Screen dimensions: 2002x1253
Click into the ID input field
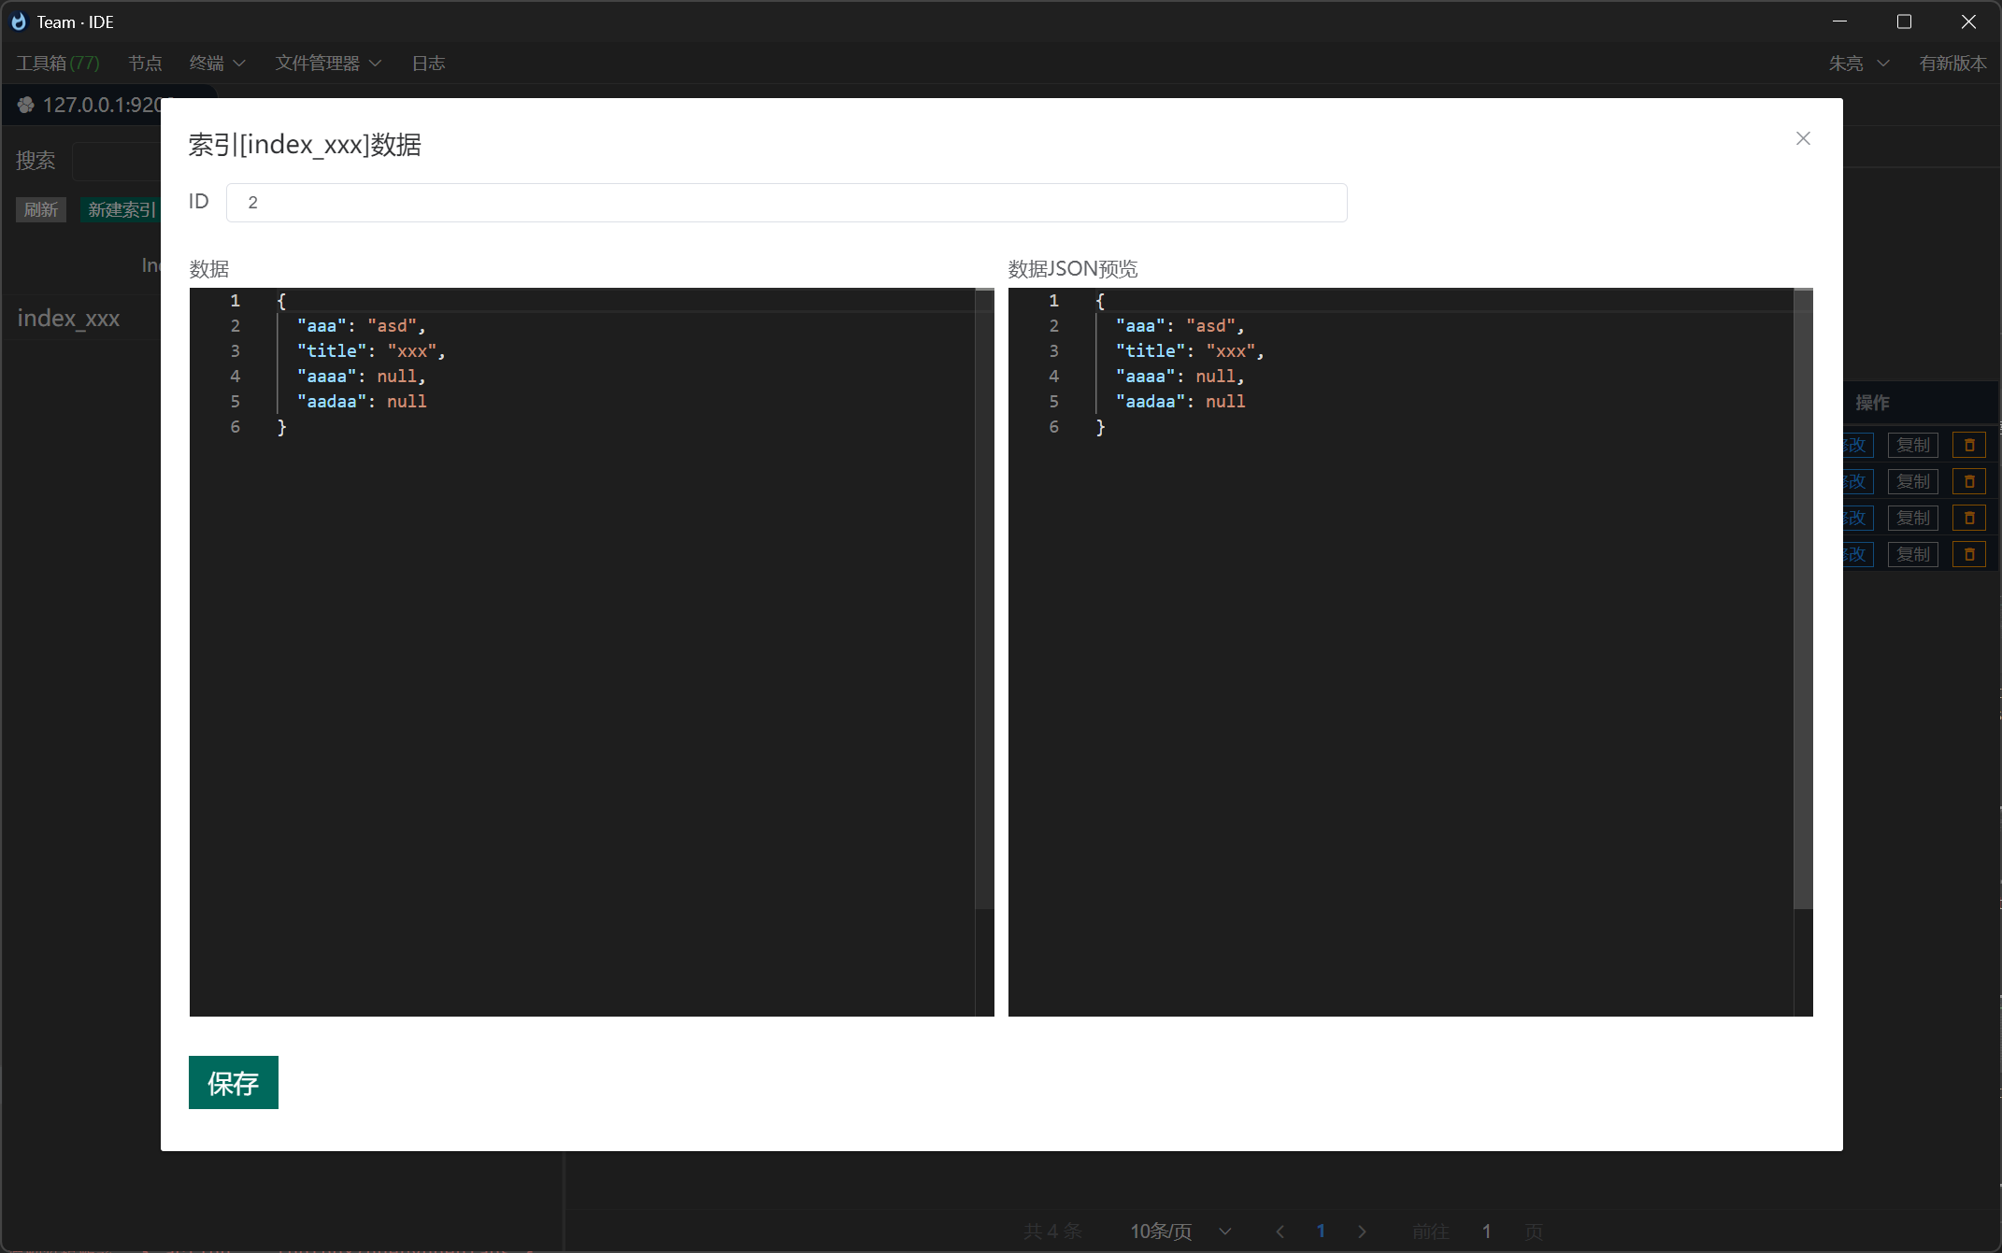[x=785, y=203]
